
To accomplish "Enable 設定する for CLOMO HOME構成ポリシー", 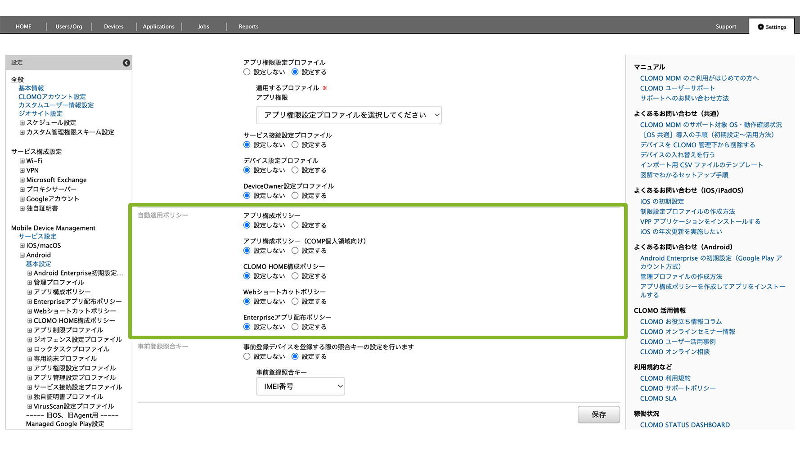I will click(x=295, y=276).
